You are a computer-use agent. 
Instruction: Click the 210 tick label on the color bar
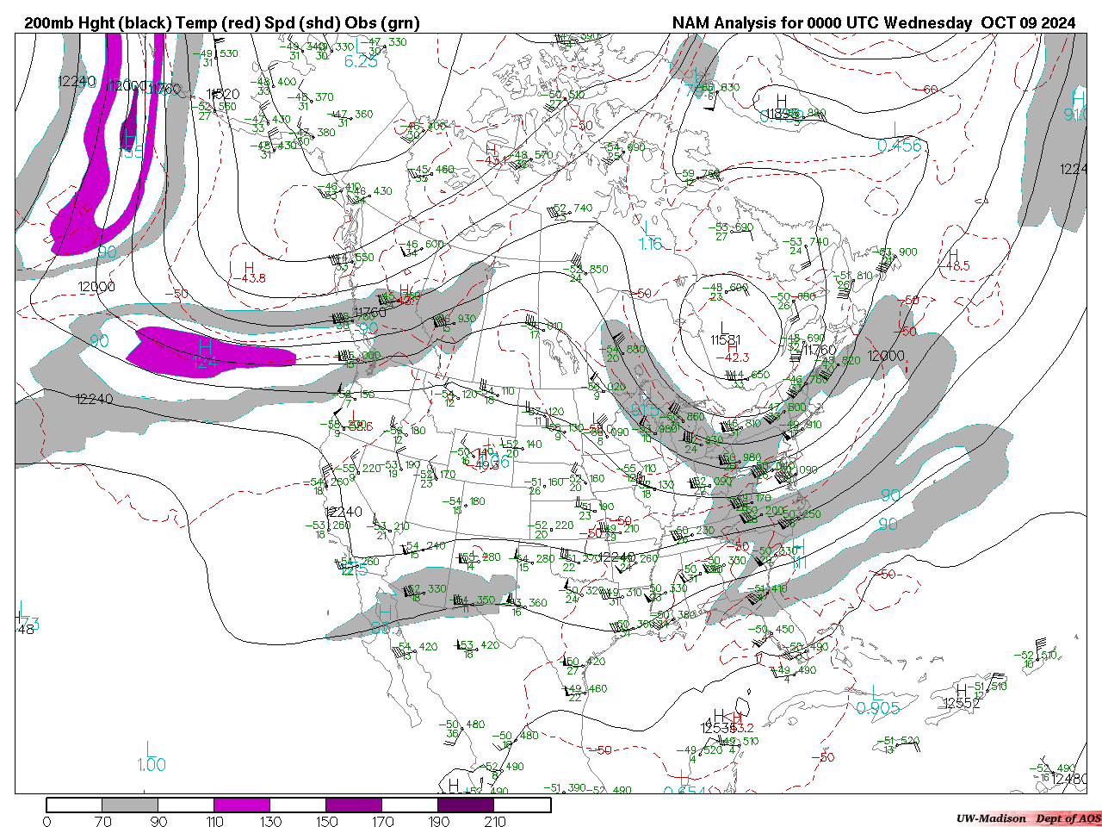[494, 821]
